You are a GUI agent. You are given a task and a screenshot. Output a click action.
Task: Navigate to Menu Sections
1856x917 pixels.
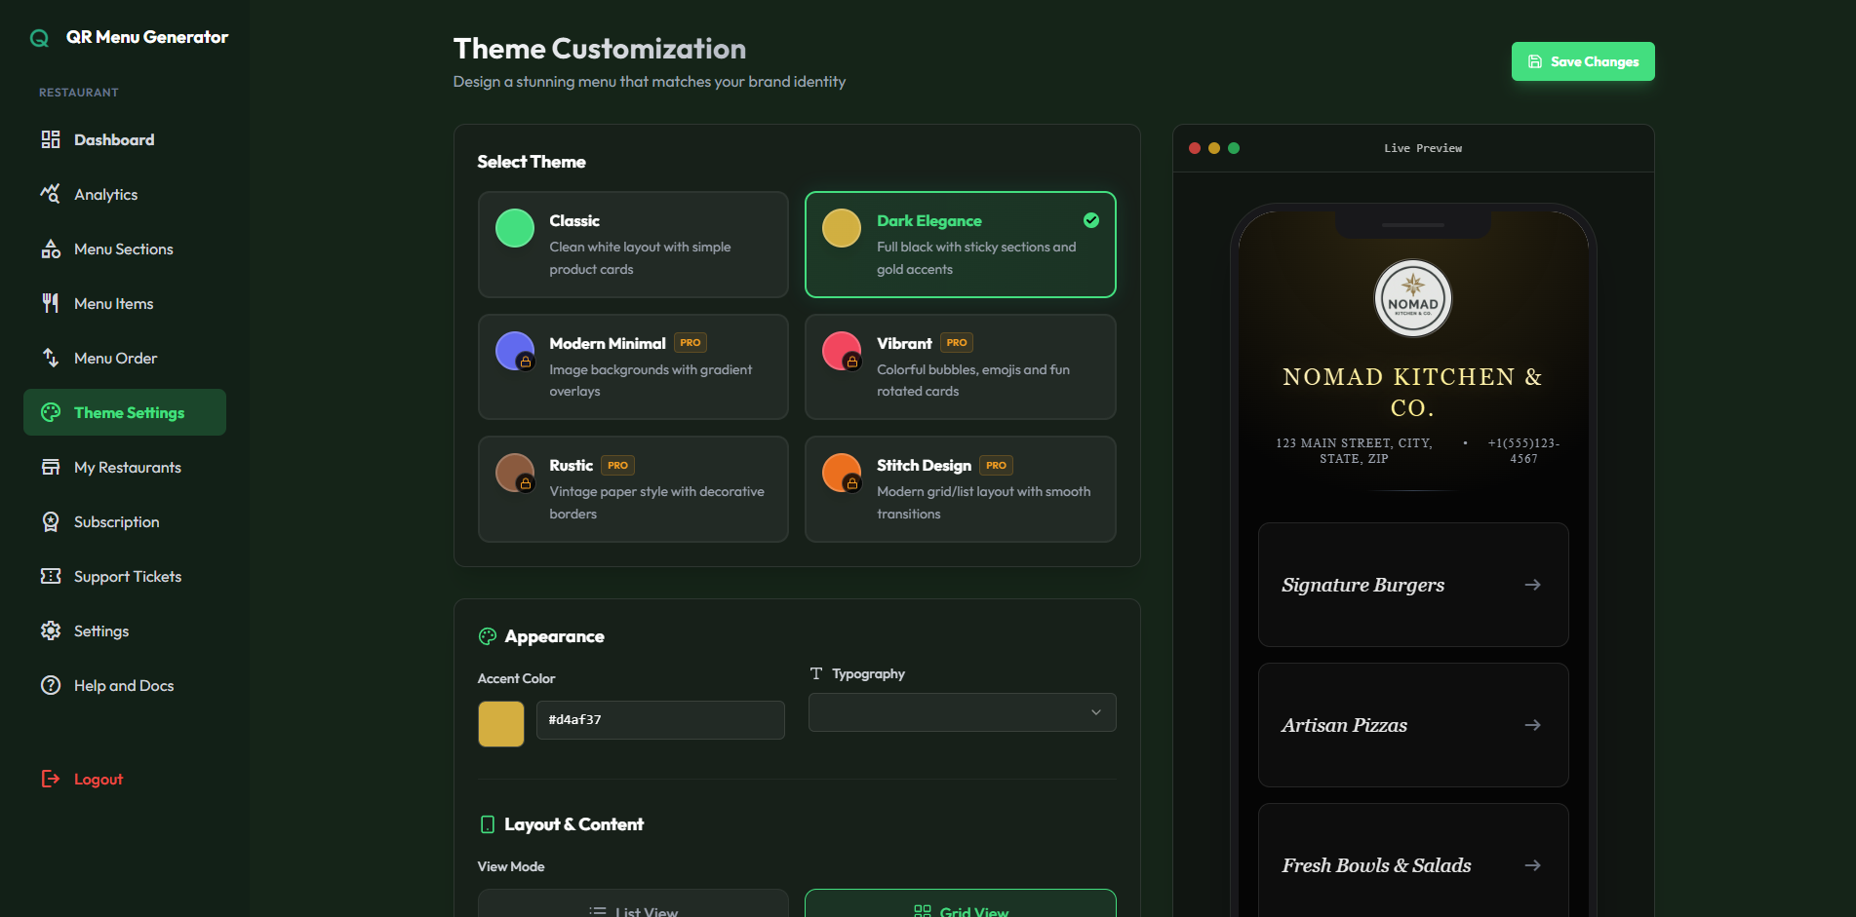pyautogui.click(x=123, y=248)
